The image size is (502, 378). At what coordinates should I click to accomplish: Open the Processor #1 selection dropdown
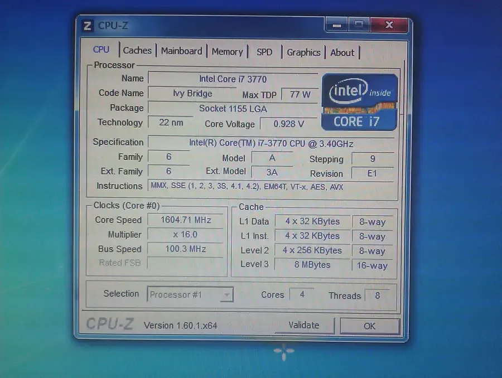coord(190,294)
